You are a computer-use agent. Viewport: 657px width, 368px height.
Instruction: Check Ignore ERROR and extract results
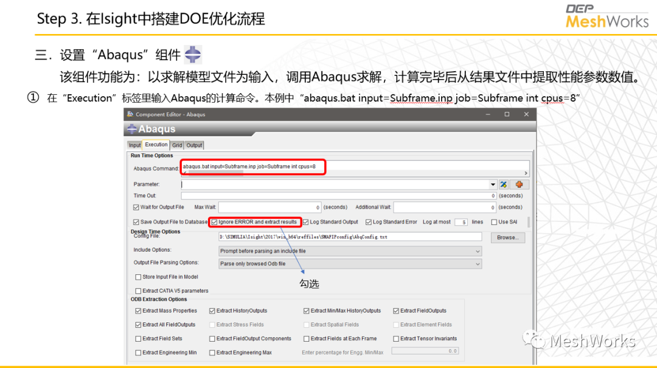(x=215, y=222)
